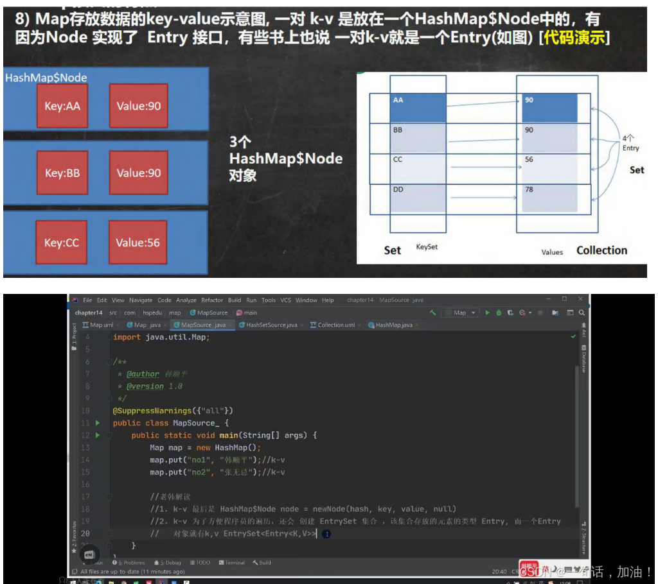Viewport: 658px width, 584px height.
Task: Click the run gutter arrow on line 11
Action: [x=98, y=423]
